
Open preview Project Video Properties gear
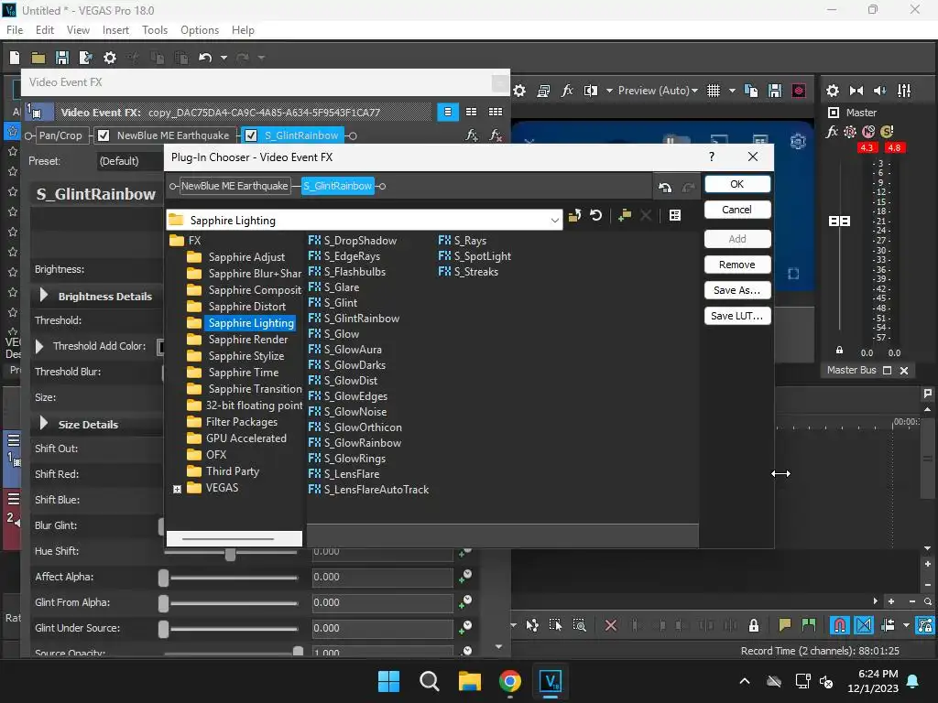(519, 91)
